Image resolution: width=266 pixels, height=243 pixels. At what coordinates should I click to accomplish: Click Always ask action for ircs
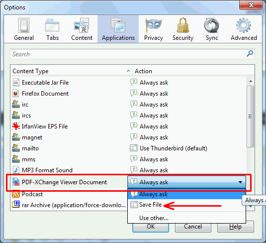pos(154,116)
